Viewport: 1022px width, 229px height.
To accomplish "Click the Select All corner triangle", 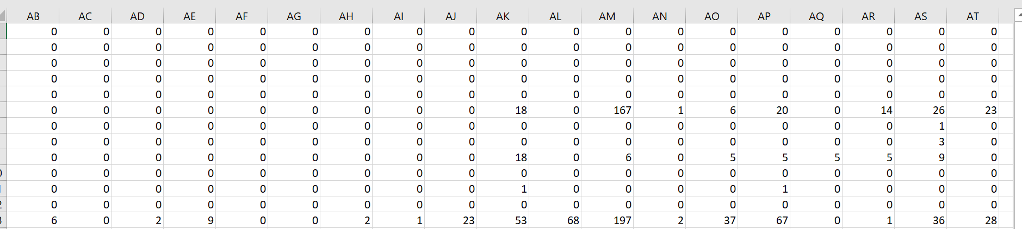I will pyautogui.click(x=3, y=16).
